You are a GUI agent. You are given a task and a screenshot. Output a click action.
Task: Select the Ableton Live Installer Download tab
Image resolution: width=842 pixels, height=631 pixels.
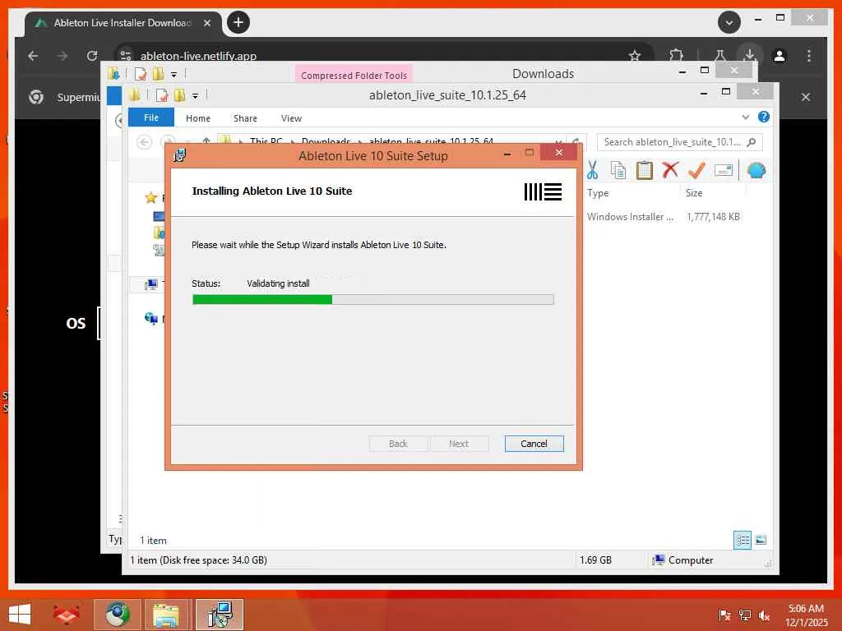pos(123,23)
